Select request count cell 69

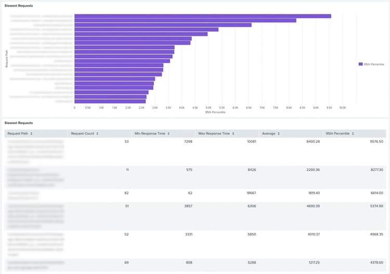click(x=126, y=263)
